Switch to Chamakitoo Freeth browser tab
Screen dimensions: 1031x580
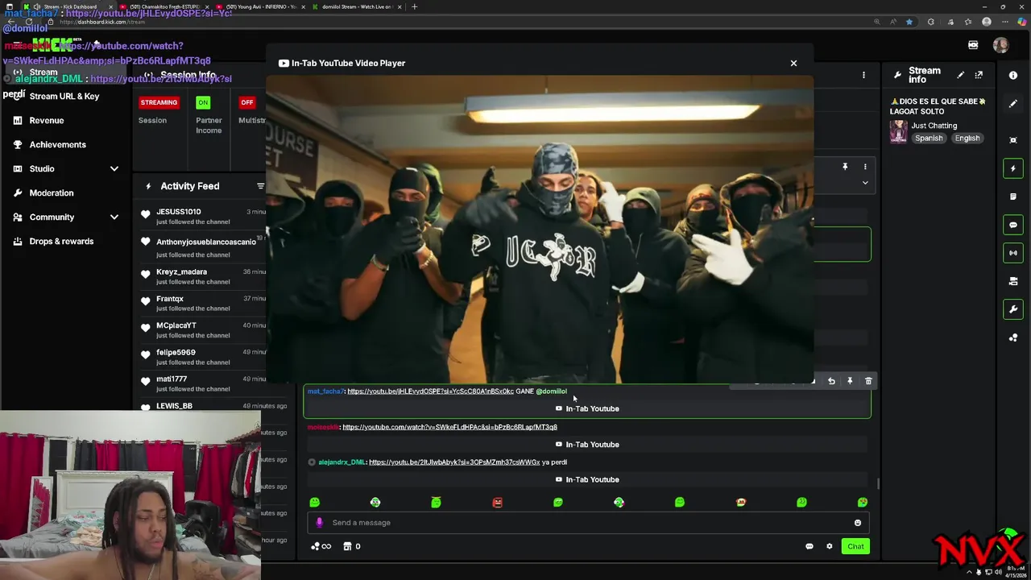click(164, 6)
